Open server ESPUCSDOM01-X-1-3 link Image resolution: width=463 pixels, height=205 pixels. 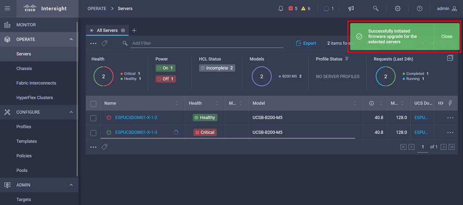[x=136, y=132]
